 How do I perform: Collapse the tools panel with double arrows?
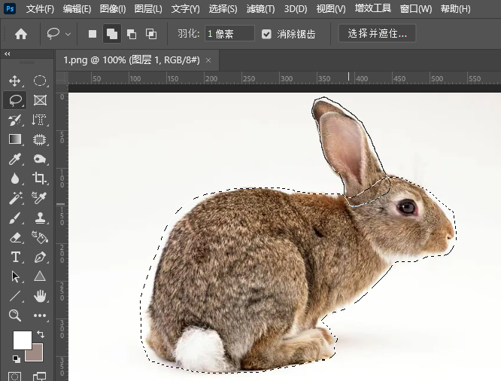pos(8,54)
